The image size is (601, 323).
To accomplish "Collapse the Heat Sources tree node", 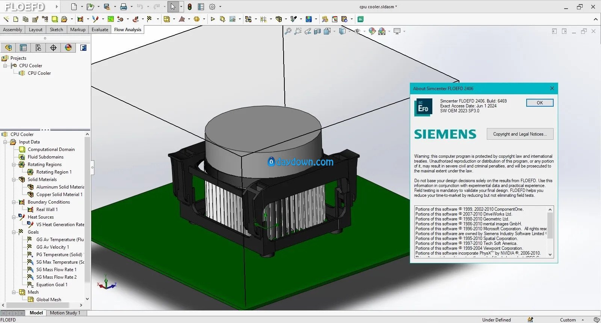I will [14, 217].
